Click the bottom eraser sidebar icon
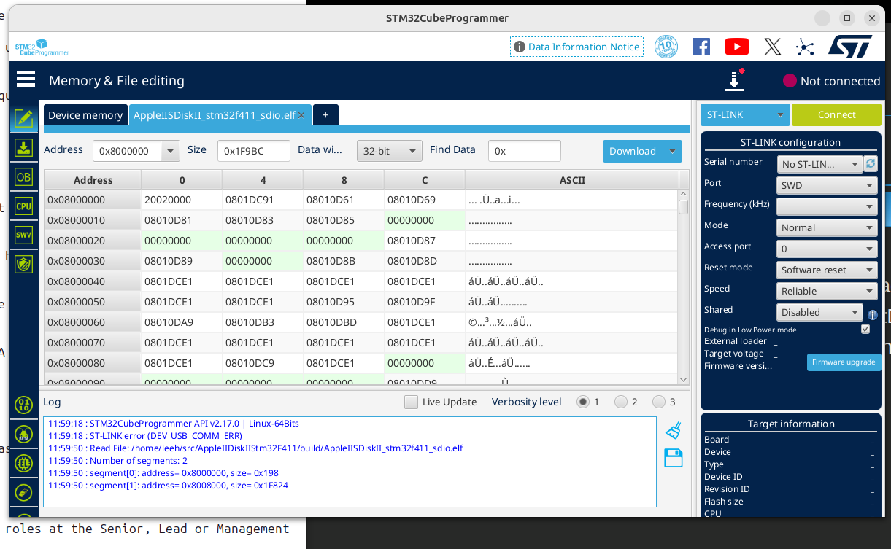891x549 pixels. coord(24,493)
